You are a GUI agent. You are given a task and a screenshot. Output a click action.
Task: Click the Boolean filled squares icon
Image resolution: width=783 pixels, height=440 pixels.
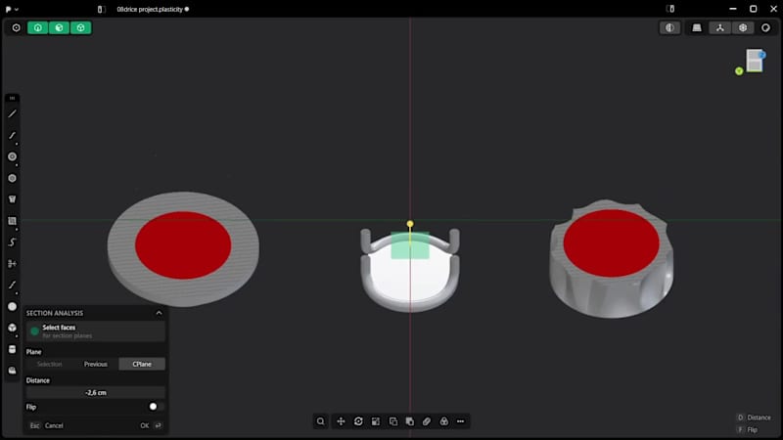point(409,421)
